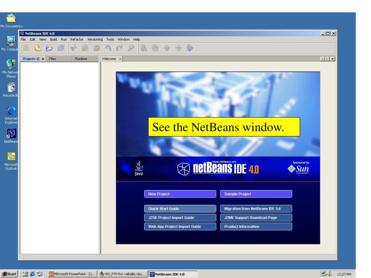Close the Welcome tab with its small x
Image resolution: width=371 pixels, height=278 pixels.
[120, 59]
